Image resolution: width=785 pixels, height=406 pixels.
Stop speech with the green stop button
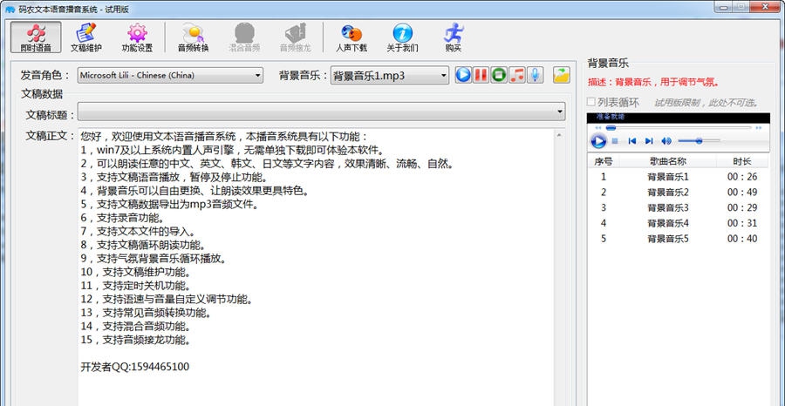coord(498,75)
